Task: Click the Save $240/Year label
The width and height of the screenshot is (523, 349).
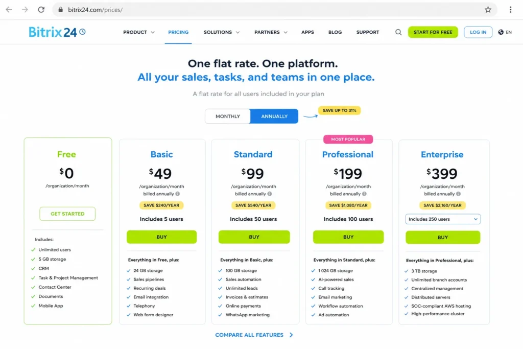Action: pyautogui.click(x=161, y=205)
